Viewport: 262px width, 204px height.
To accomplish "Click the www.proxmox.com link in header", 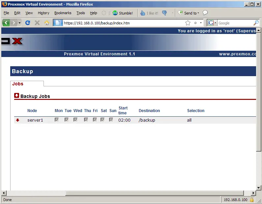I will (x=237, y=54).
